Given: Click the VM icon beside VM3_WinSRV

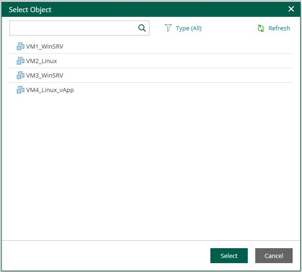Looking at the screenshot, I should pyautogui.click(x=21, y=75).
